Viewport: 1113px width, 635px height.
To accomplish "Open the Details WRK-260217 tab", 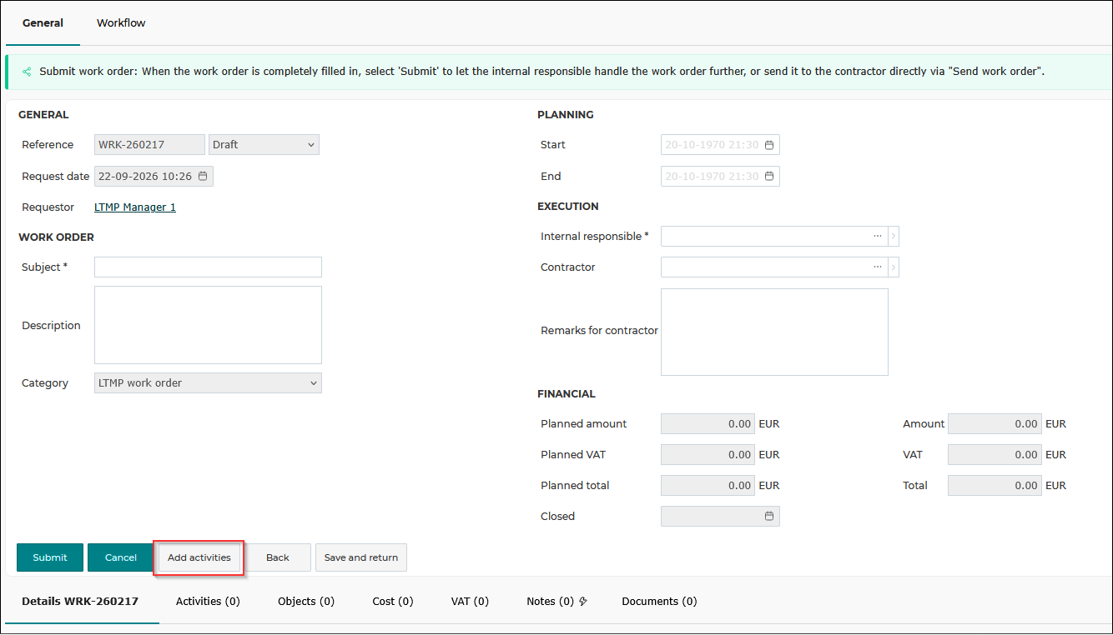I will [x=80, y=601].
